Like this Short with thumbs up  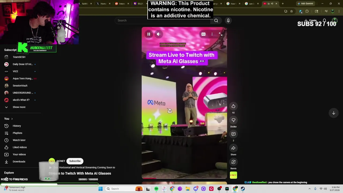[x=233, y=106]
